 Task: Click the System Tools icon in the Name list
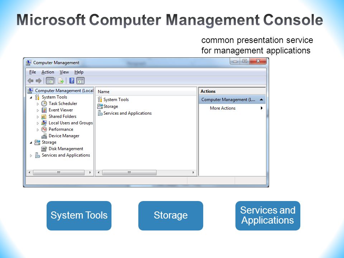point(100,99)
